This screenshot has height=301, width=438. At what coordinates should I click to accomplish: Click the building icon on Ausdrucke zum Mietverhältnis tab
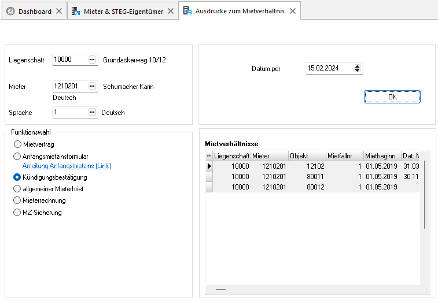[x=187, y=10]
